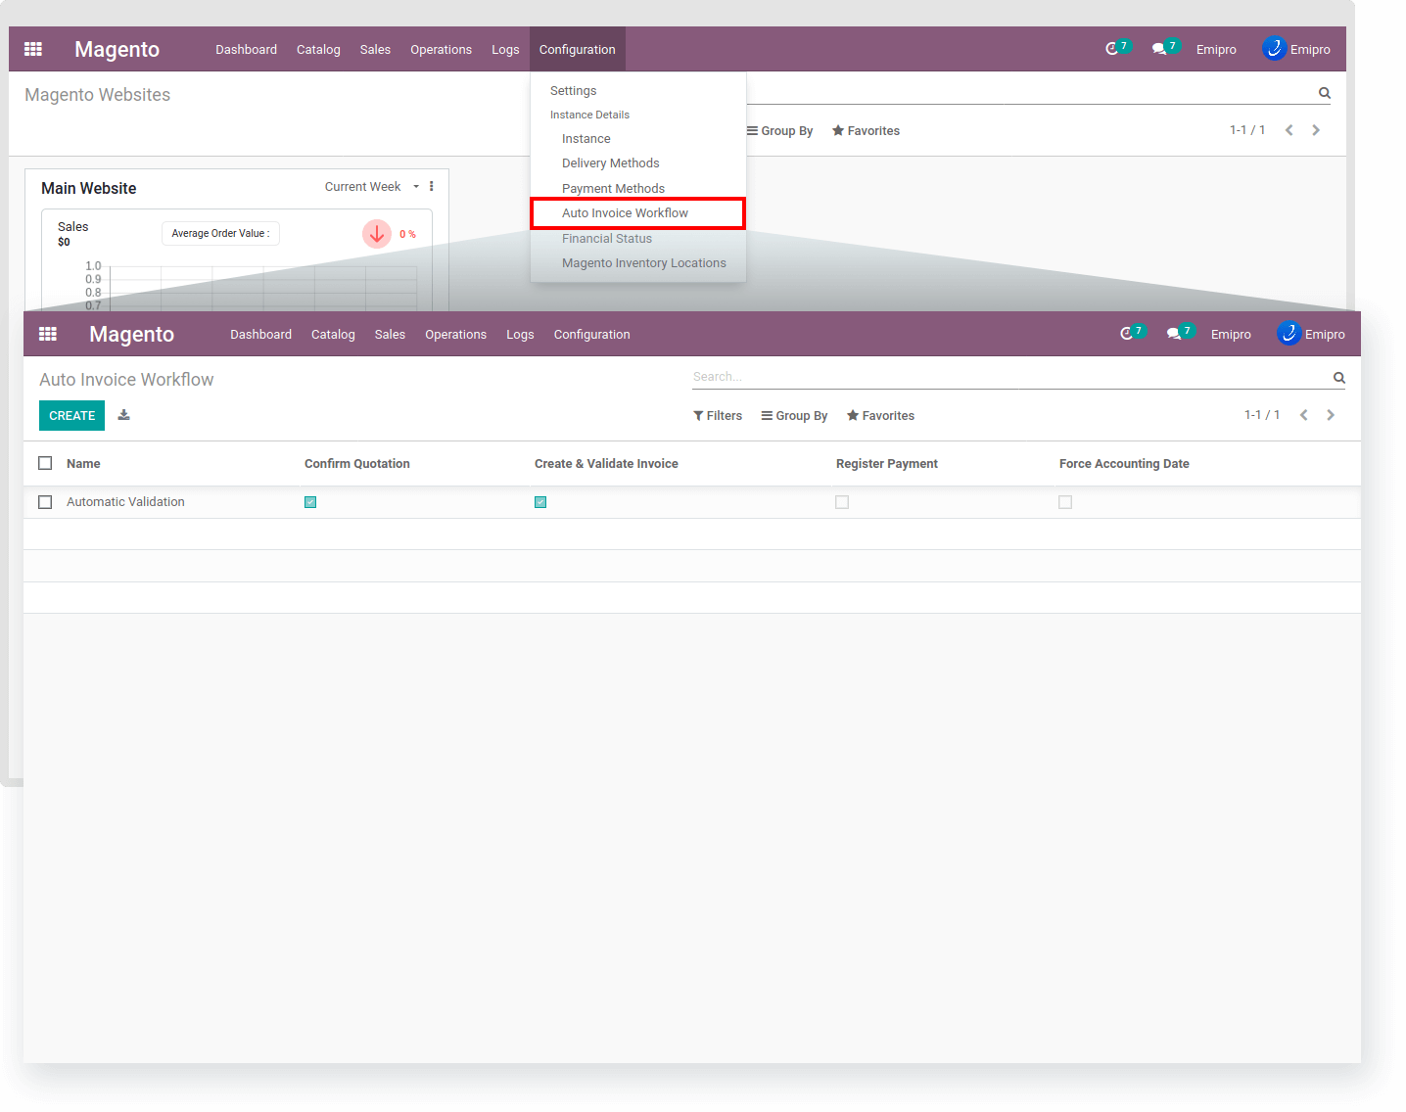Focus the Search field in Auto Invoice Workflow
1406x1112 pixels.
(x=1008, y=377)
